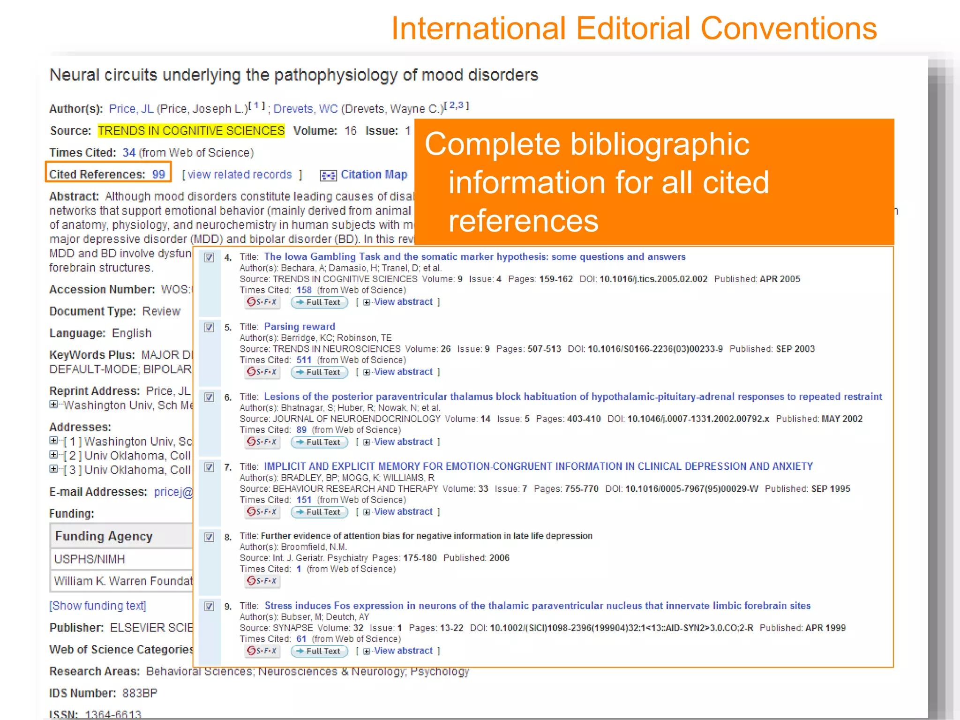Toggle checkbox for reference 5 Parsing reward
This screenshot has width=960, height=720.
[210, 327]
